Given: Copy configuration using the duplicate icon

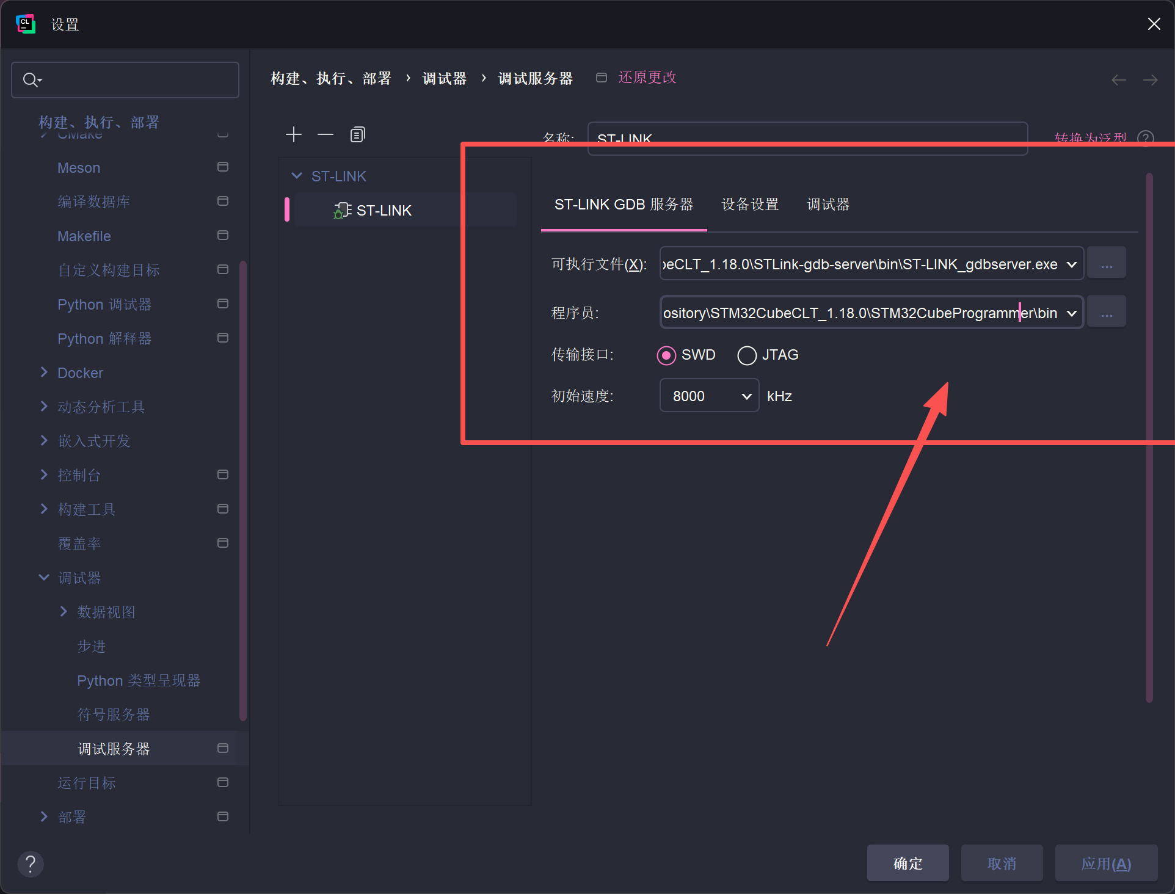Looking at the screenshot, I should tap(358, 134).
